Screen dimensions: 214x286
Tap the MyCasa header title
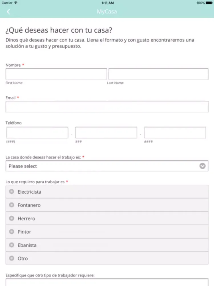point(107,11)
